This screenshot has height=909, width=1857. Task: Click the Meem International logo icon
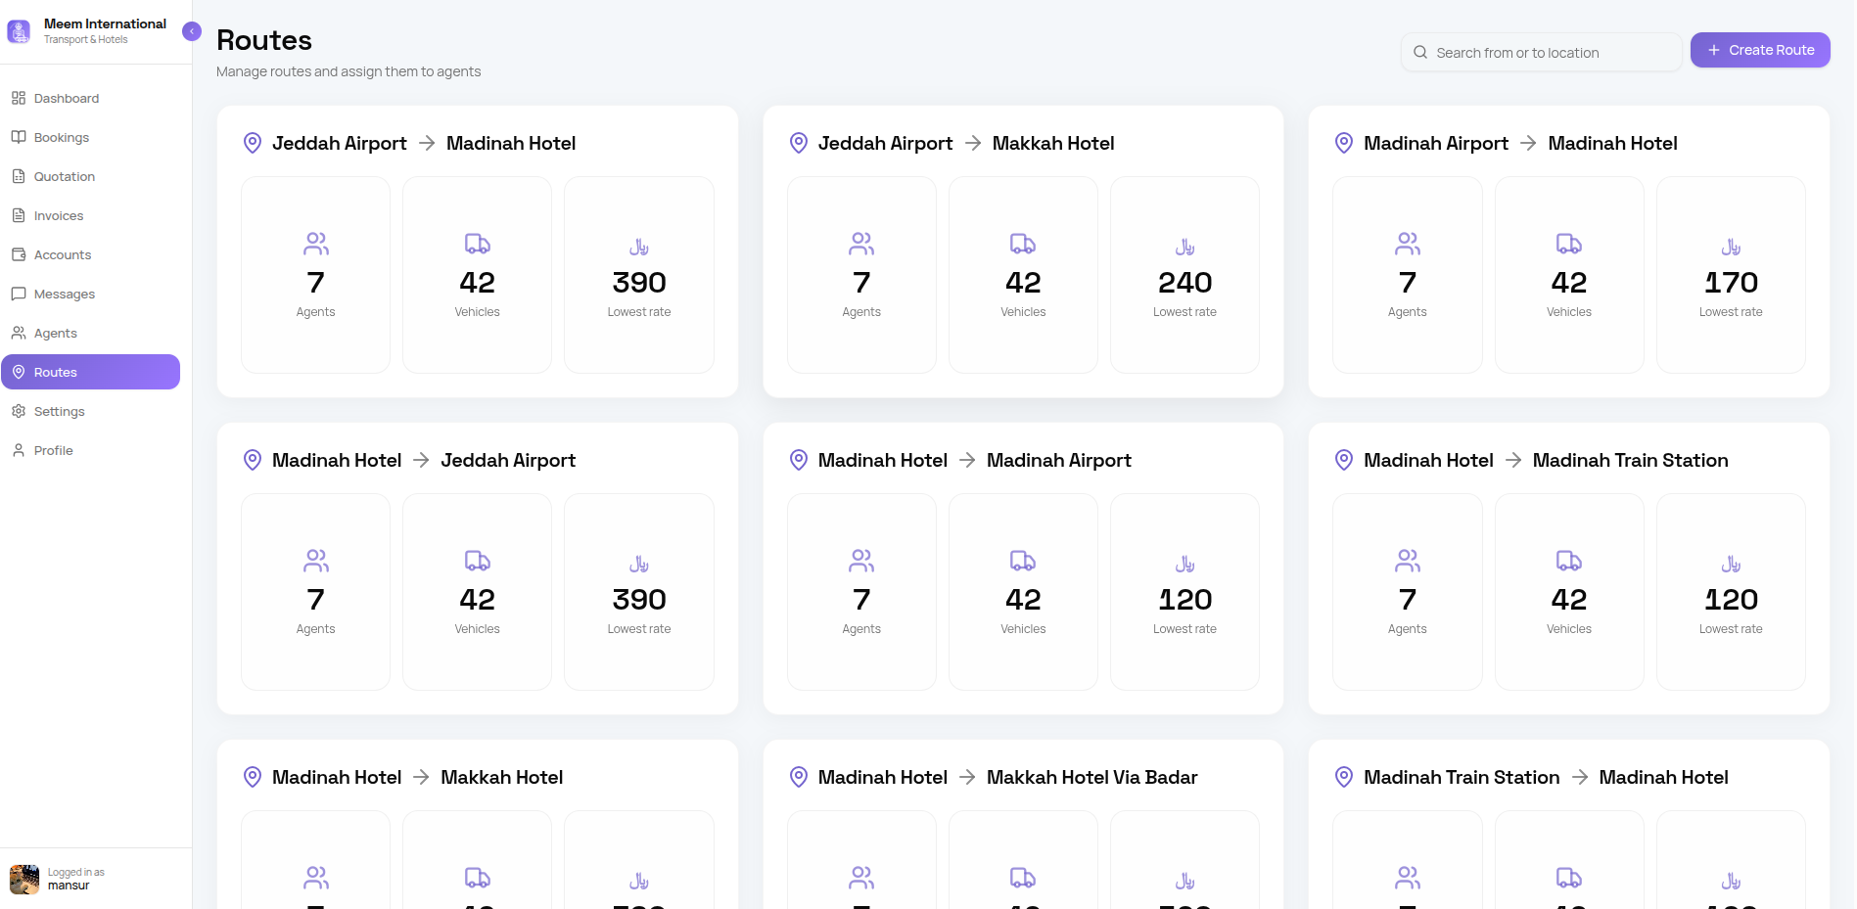click(x=19, y=31)
